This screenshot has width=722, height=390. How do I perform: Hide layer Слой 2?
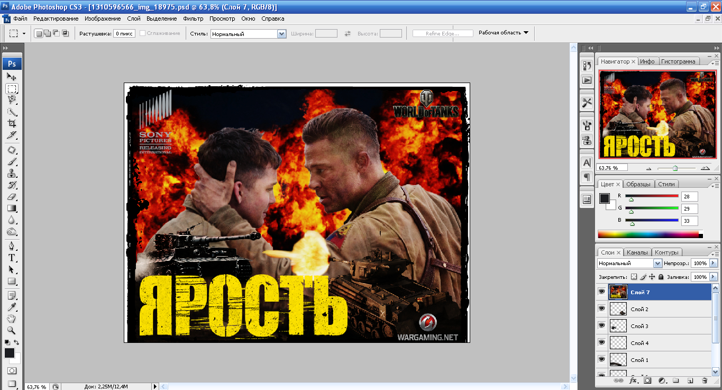click(x=601, y=309)
